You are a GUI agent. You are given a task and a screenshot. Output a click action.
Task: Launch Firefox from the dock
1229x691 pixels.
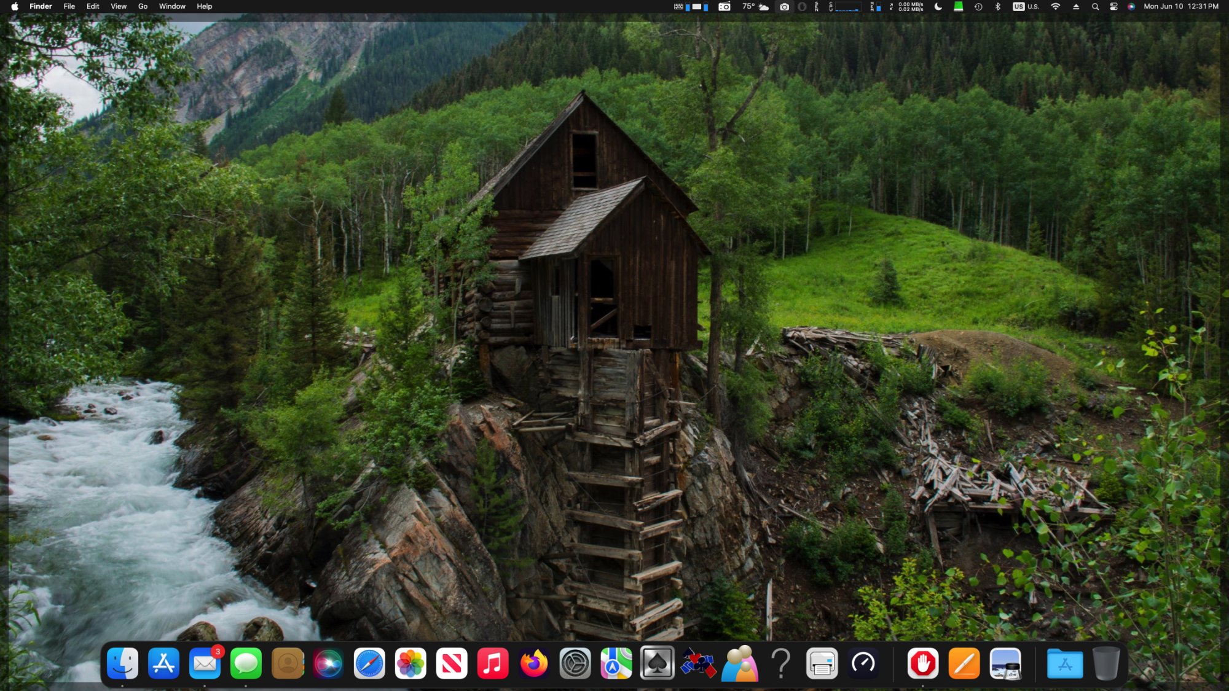[534, 663]
